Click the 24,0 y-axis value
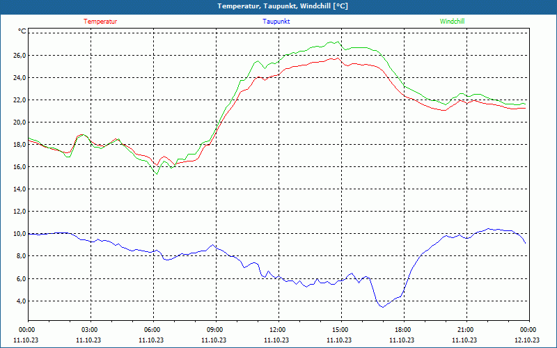The width and height of the screenshot is (557, 348). 19,77
